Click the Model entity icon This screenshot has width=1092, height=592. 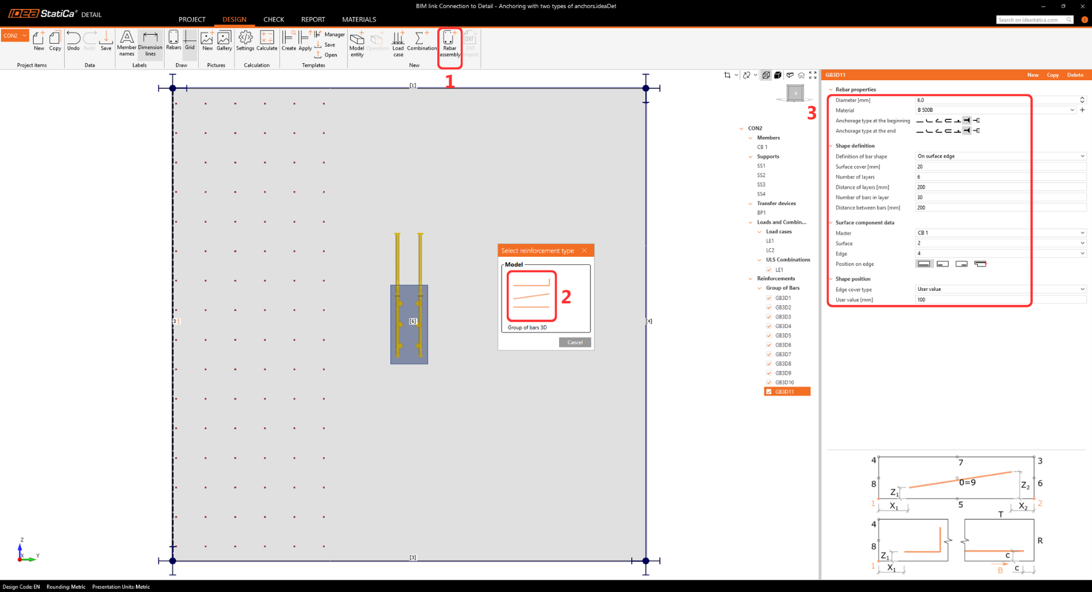click(357, 44)
